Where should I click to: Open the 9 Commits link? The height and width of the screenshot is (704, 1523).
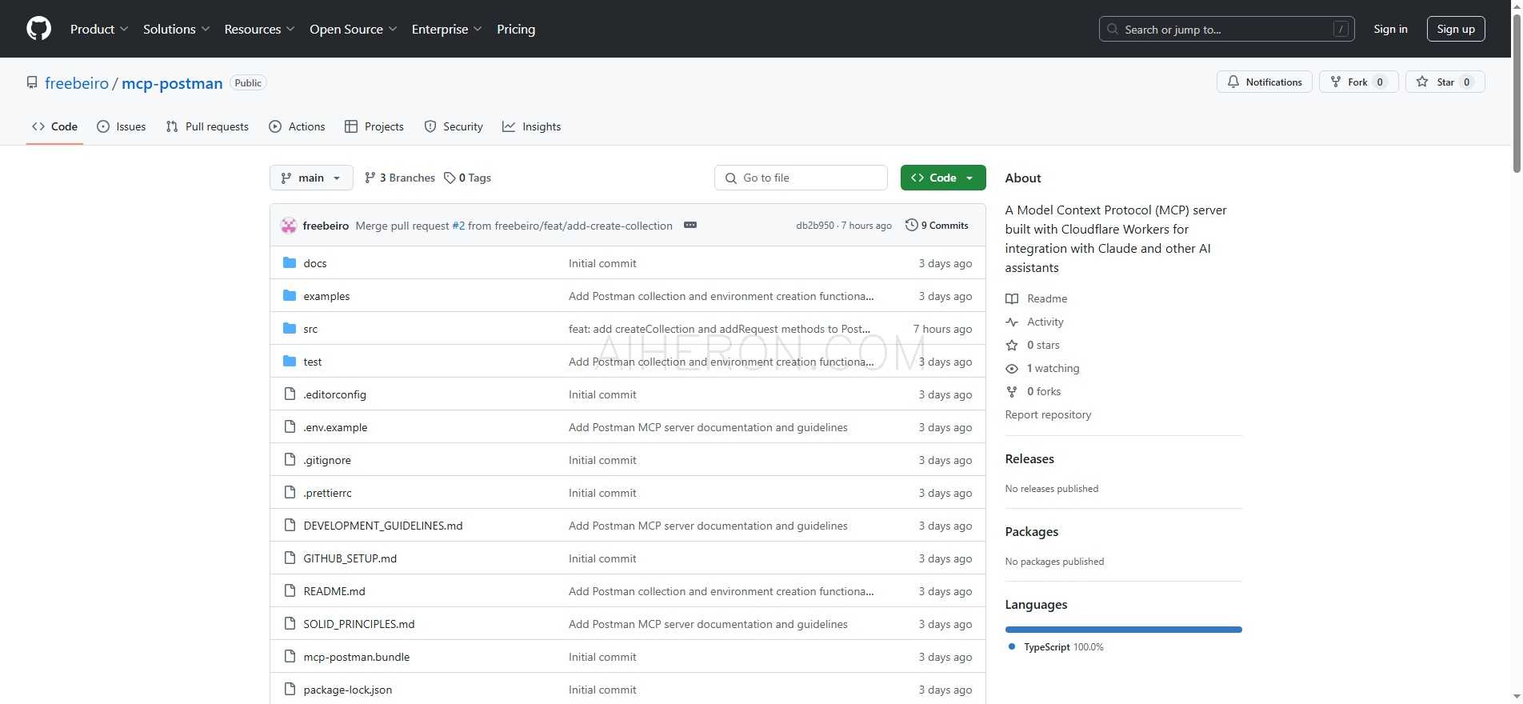coord(937,226)
